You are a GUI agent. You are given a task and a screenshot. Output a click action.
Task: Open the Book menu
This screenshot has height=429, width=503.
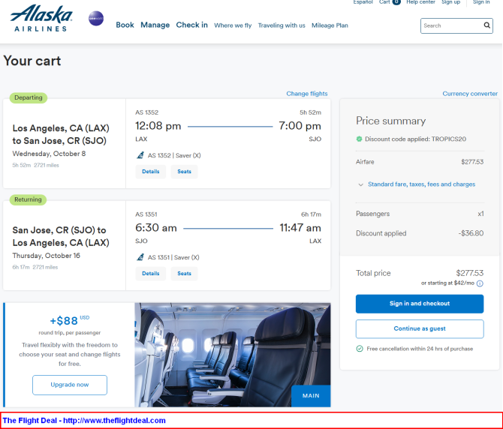click(125, 25)
